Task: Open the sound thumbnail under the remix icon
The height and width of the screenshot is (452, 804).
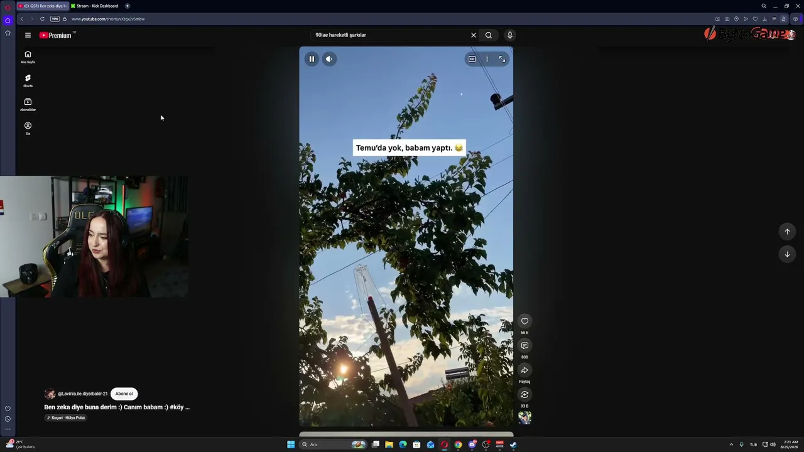Action: click(524, 417)
